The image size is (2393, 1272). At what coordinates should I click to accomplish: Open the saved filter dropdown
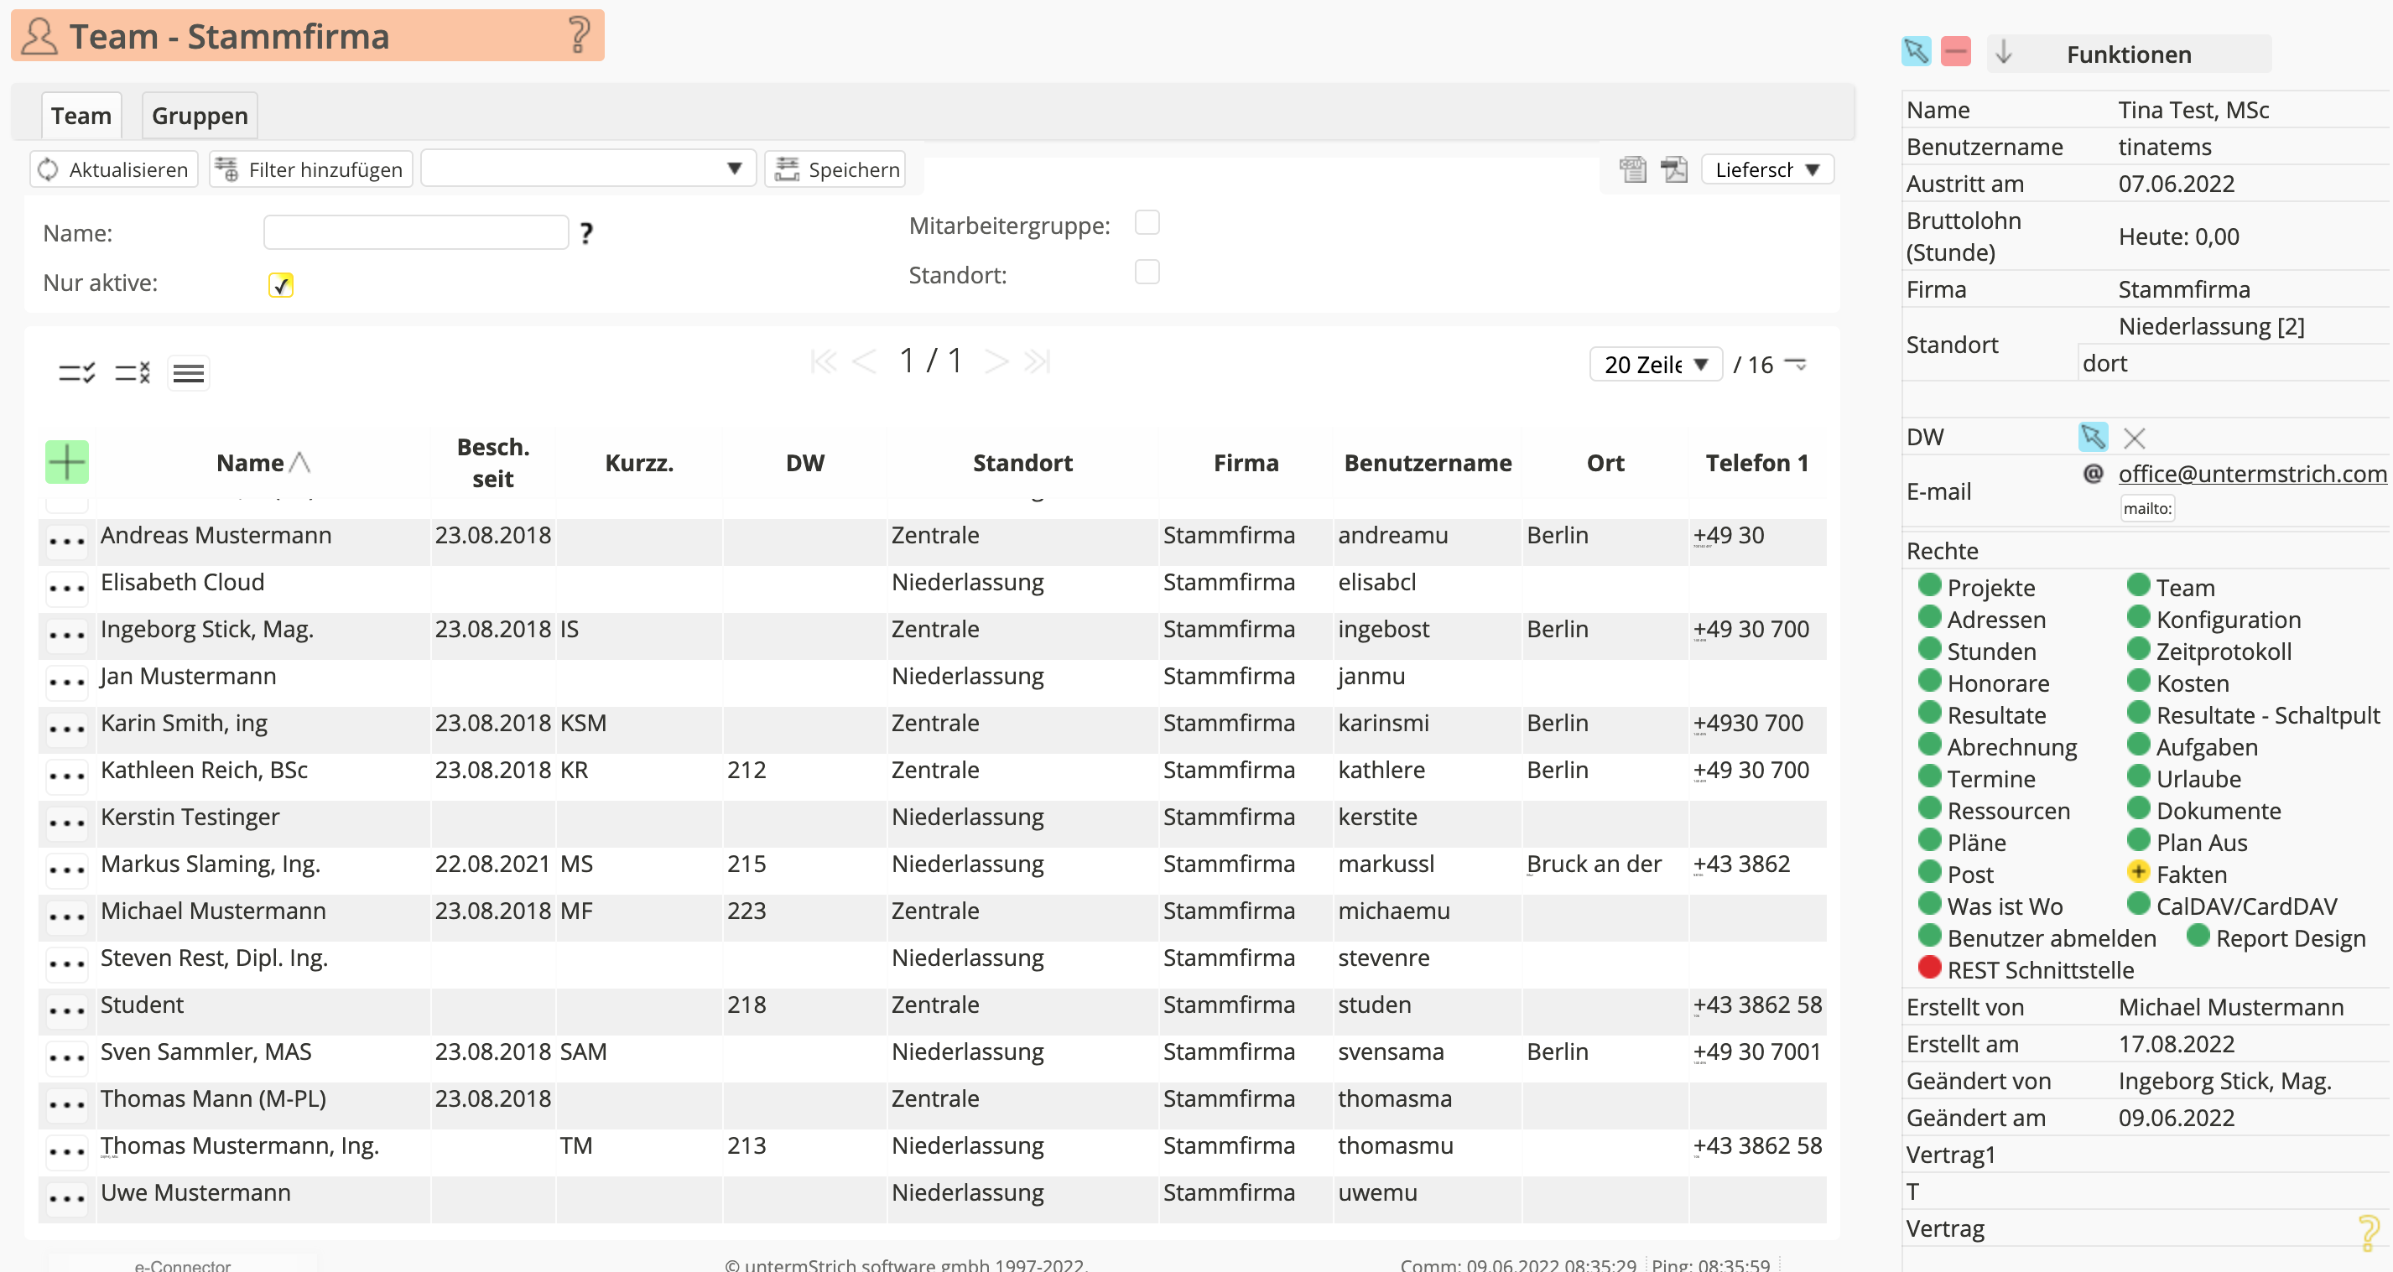587,169
